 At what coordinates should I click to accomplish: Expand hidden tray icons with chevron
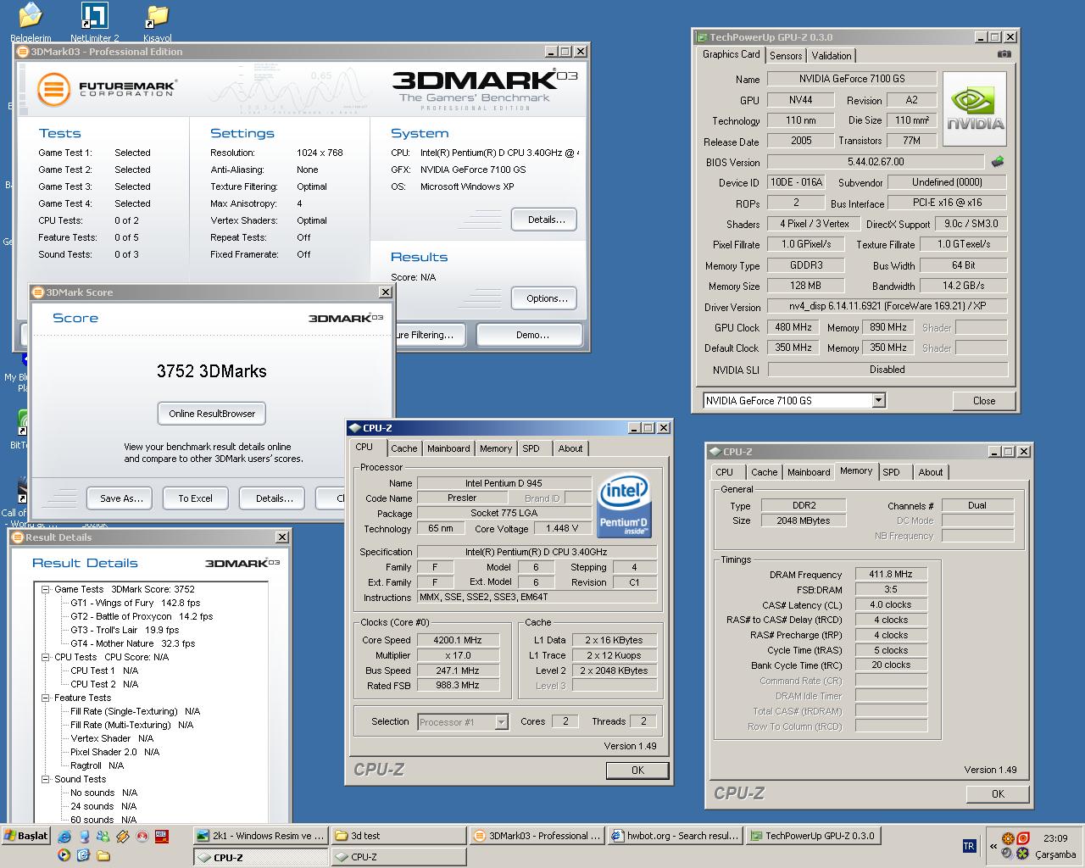pyautogui.click(x=993, y=846)
